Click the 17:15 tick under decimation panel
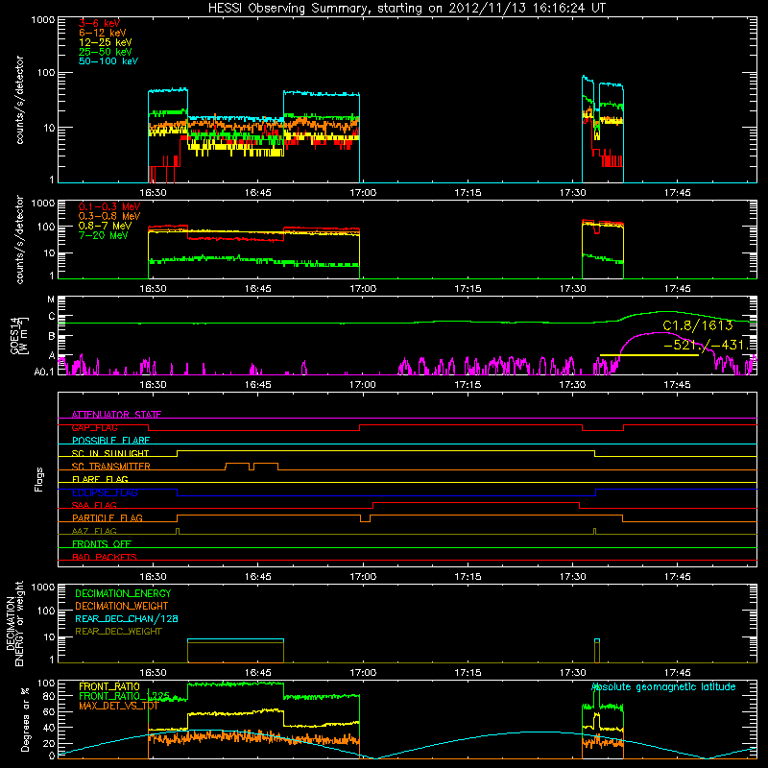This screenshot has height=768, width=768. 468,673
